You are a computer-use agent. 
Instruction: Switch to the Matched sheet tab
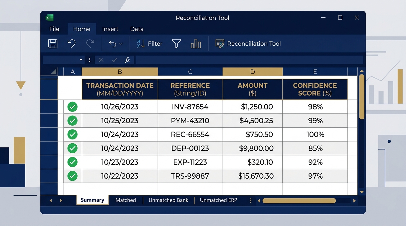[126, 200]
